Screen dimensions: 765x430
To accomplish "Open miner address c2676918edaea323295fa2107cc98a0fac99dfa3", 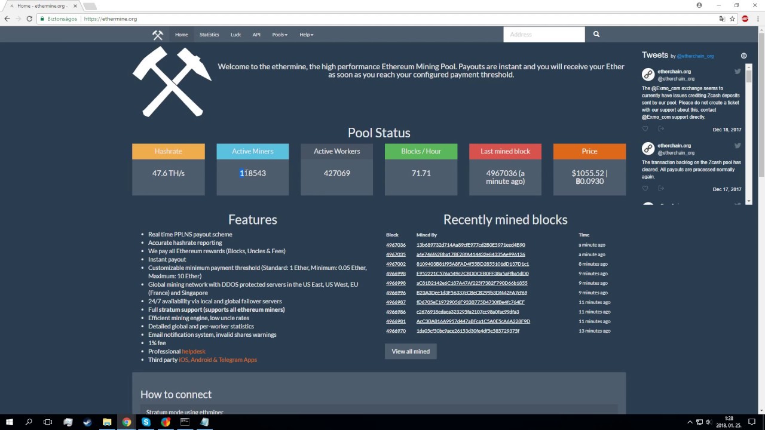I will tap(468, 312).
